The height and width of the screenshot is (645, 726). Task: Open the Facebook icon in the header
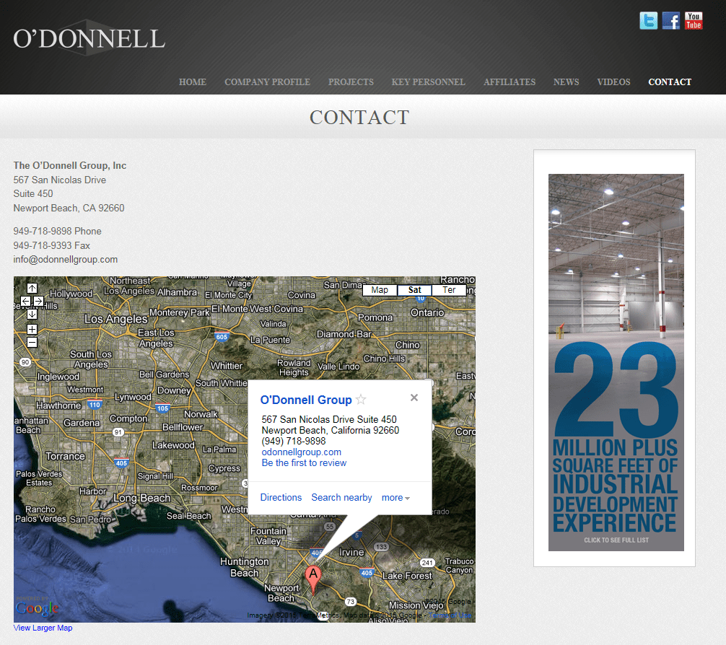[670, 20]
